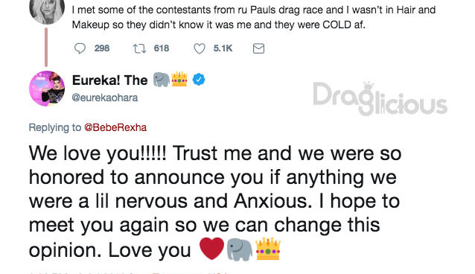Click the elephant emoji after 'Love you'
475x274 pixels.
point(239,249)
